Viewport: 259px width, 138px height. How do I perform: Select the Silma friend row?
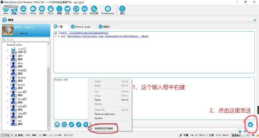25,108
